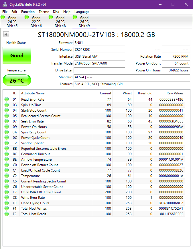The width and height of the screenshot is (193, 249).
Task: Click the Disk 46 green status orb
Action: click(27, 17)
